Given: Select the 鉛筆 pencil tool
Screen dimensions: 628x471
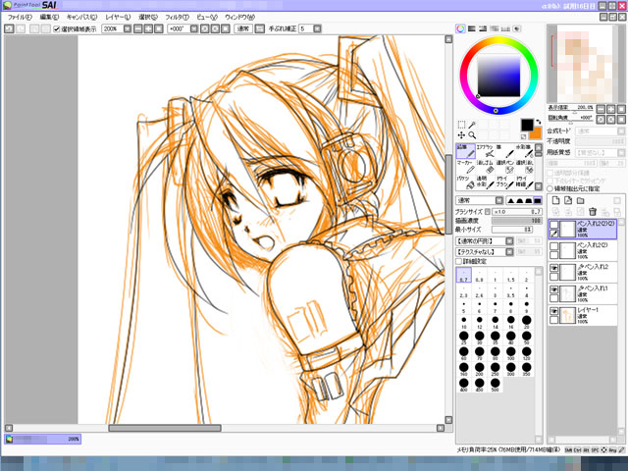Looking at the screenshot, I should [465, 151].
